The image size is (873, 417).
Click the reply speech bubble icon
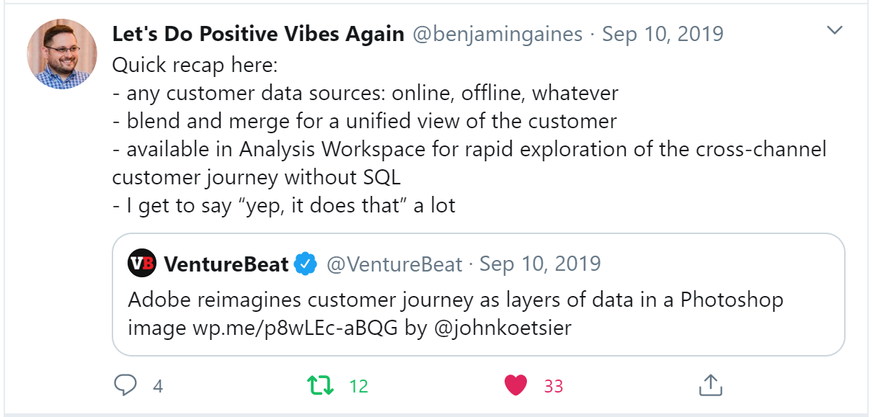pyautogui.click(x=125, y=385)
